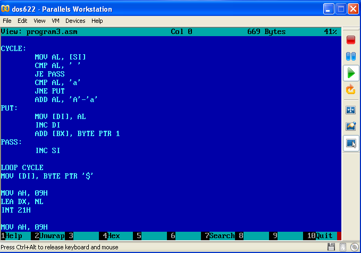Open the Help menu

[x=97, y=21]
